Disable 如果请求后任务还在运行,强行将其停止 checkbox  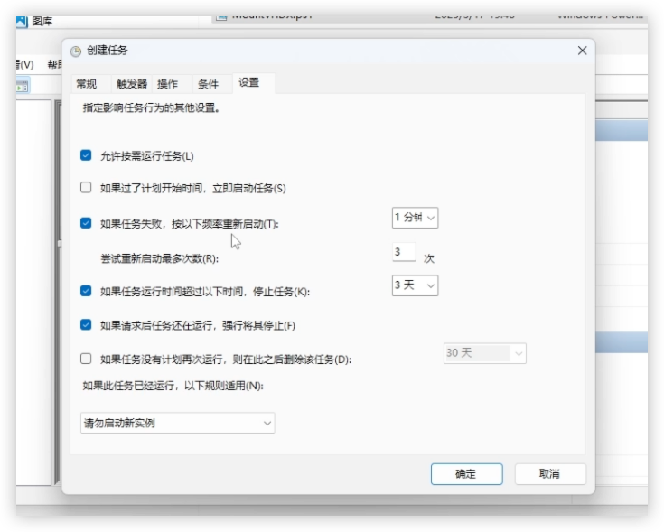pyautogui.click(x=86, y=324)
